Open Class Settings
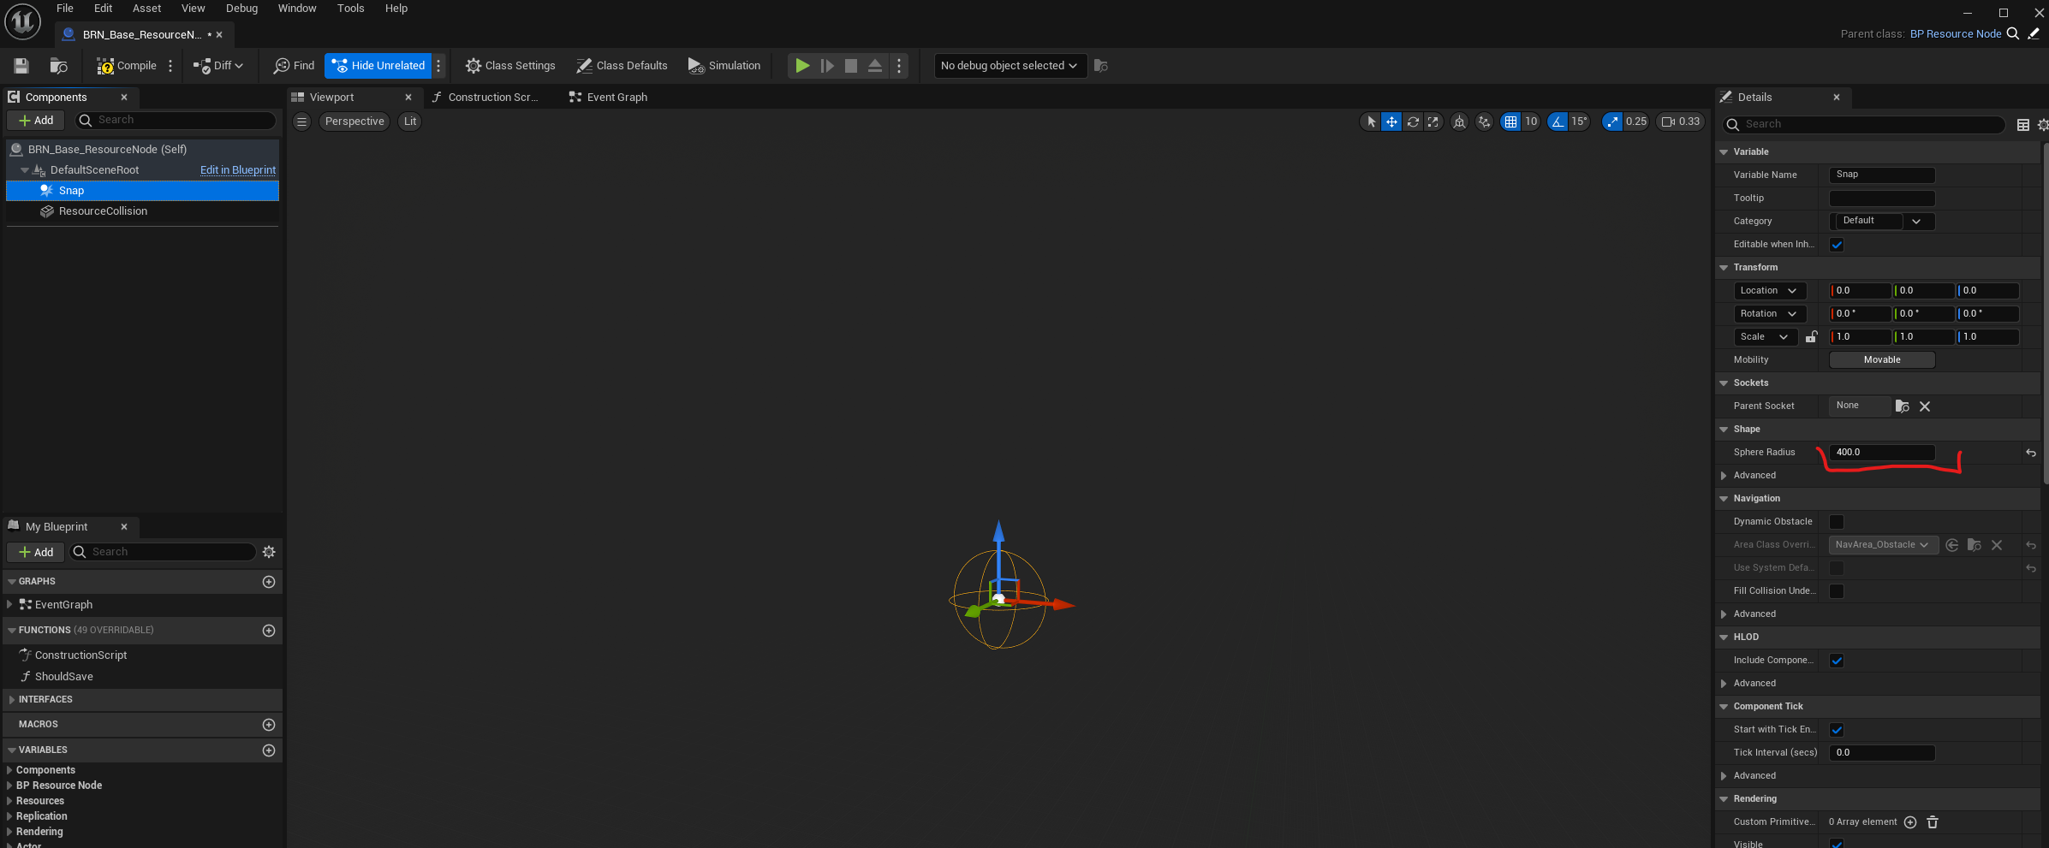2049x848 pixels. (510, 66)
